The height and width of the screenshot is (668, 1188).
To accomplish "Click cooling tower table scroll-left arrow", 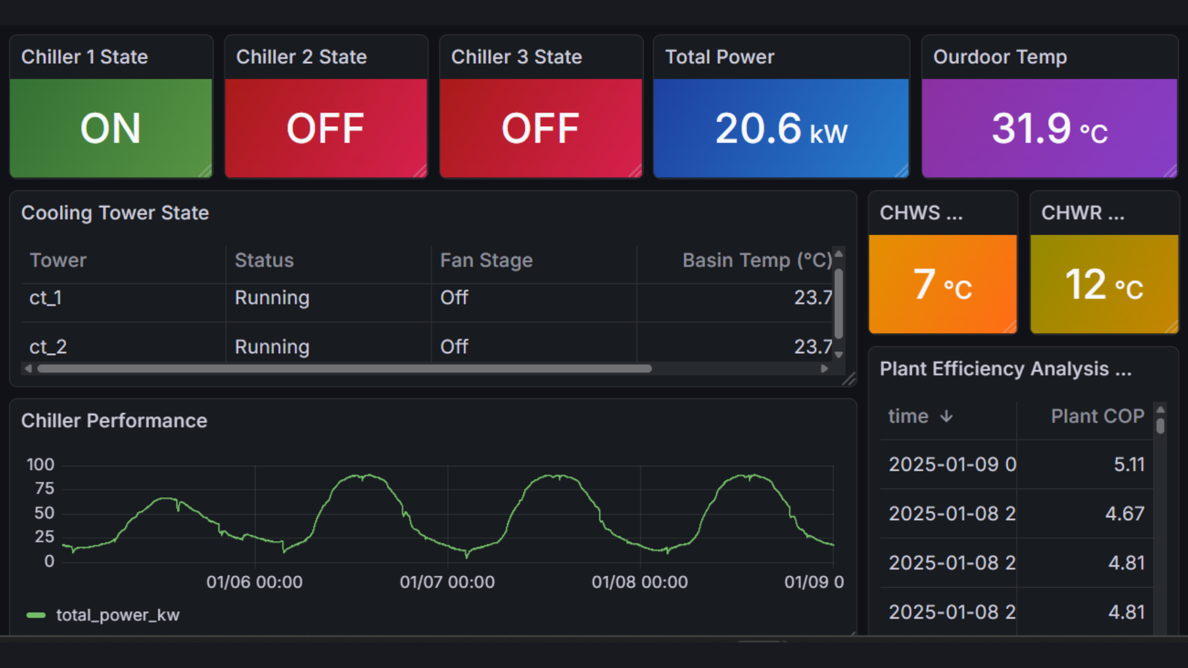I will (x=28, y=369).
